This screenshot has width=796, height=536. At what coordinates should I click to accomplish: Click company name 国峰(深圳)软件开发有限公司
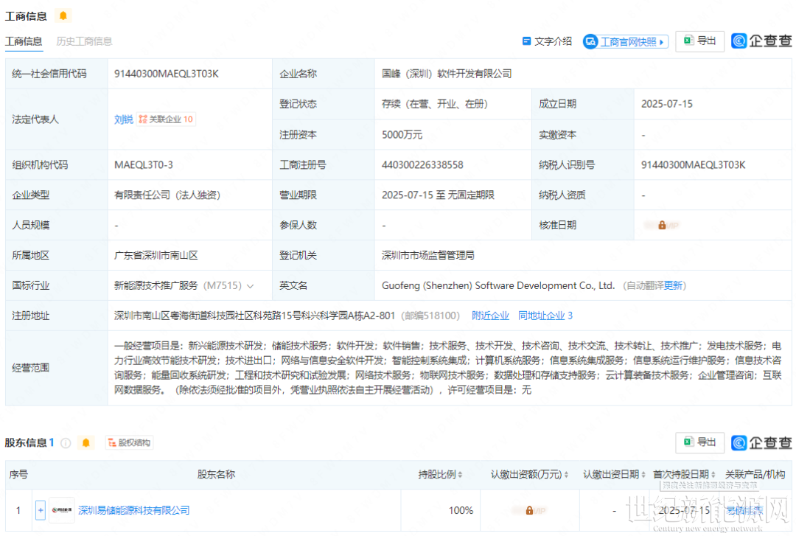tap(446, 74)
